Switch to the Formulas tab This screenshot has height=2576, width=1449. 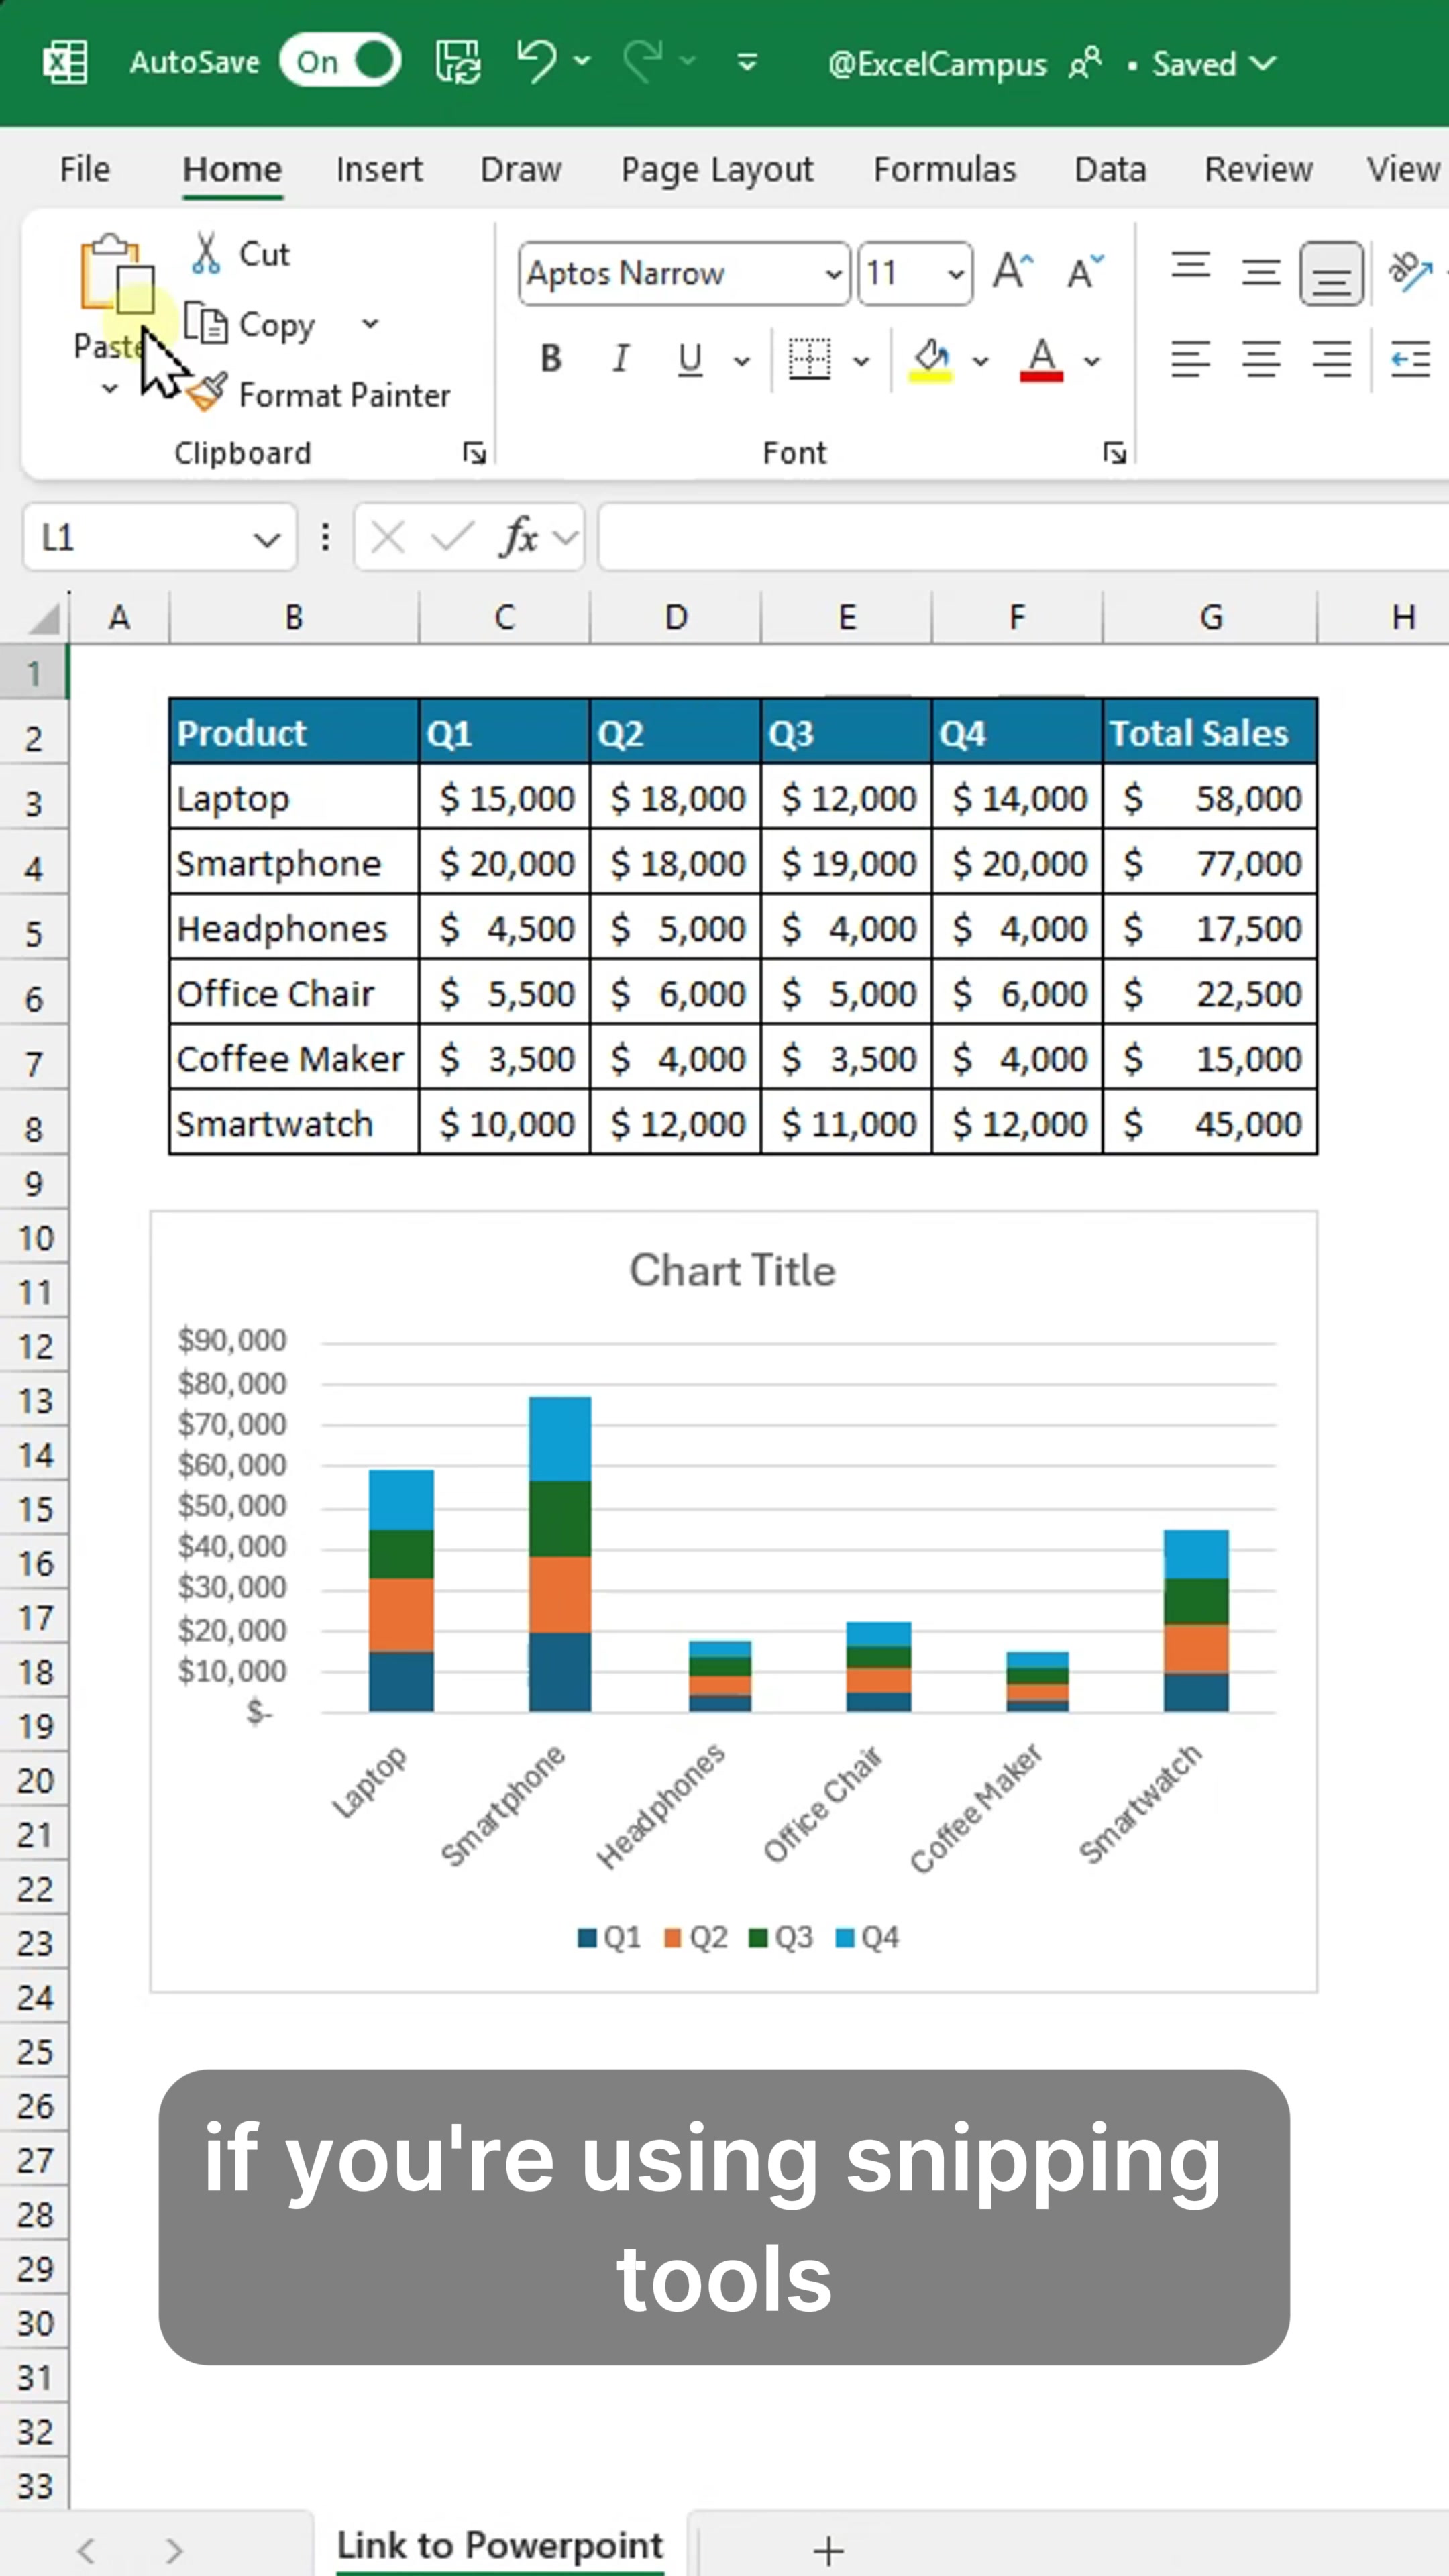[x=944, y=170]
